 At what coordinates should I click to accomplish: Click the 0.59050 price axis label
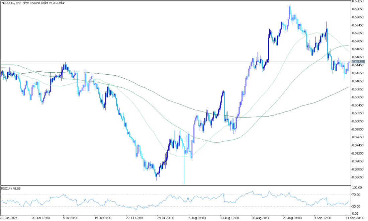(x=358, y=161)
